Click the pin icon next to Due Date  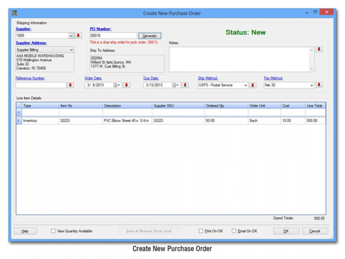coord(185,85)
